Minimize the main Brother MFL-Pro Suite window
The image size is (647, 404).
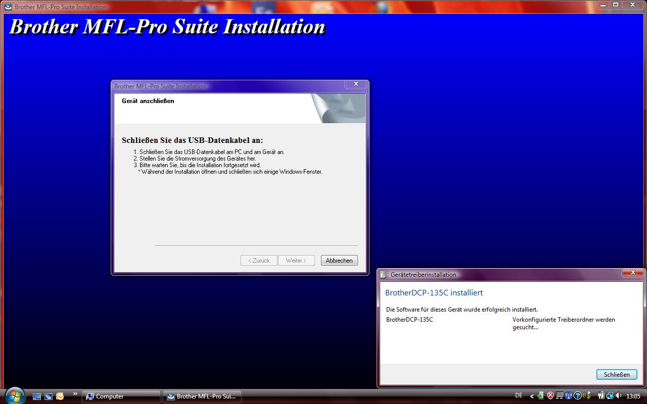[604, 5]
